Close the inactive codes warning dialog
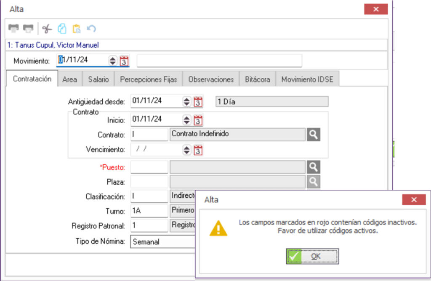Image resolution: width=431 pixels, height=281 pixels. (414, 199)
